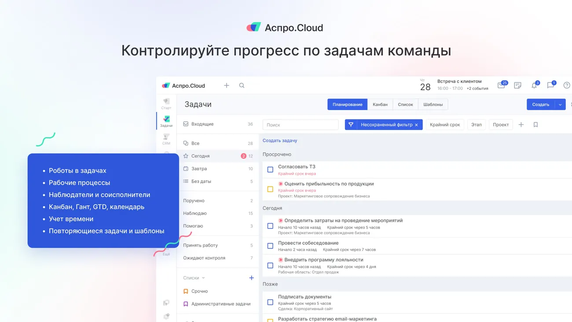
Task: Open the Крайний срок filter dropdown
Action: coord(444,125)
